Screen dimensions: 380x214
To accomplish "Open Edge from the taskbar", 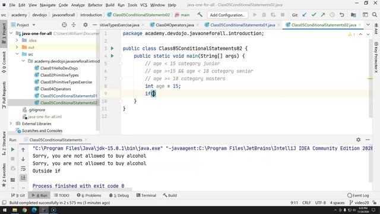I will [34, 210].
